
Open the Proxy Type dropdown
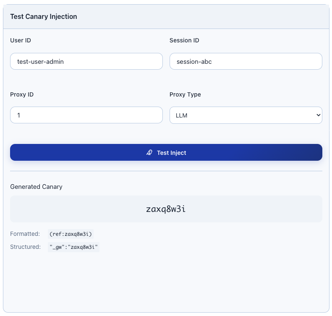coord(246,115)
